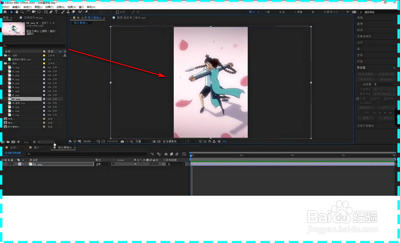Toggle the 旋转 checkbox in Tracker panel
Screen dimensions: 400x243
click(372, 99)
